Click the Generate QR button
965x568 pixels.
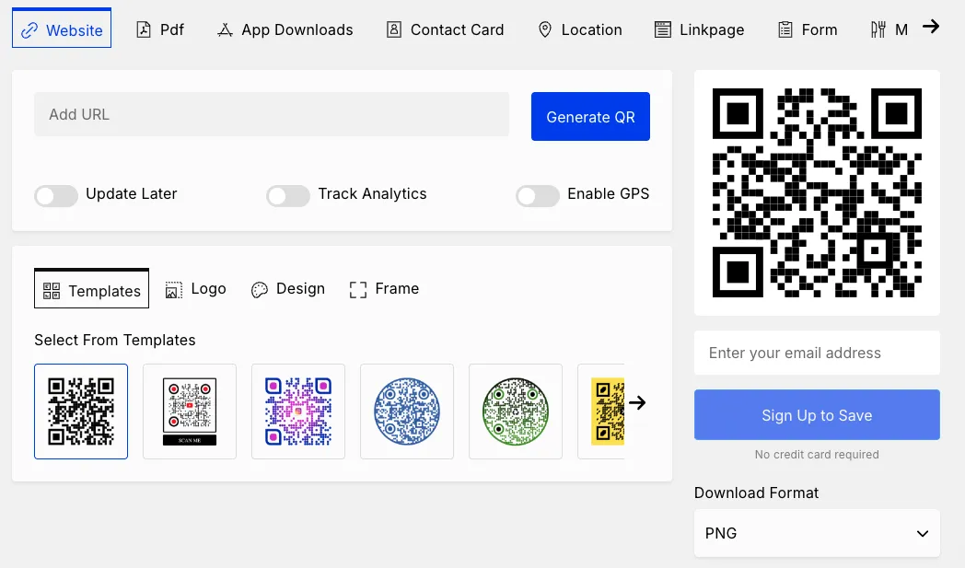(x=590, y=116)
